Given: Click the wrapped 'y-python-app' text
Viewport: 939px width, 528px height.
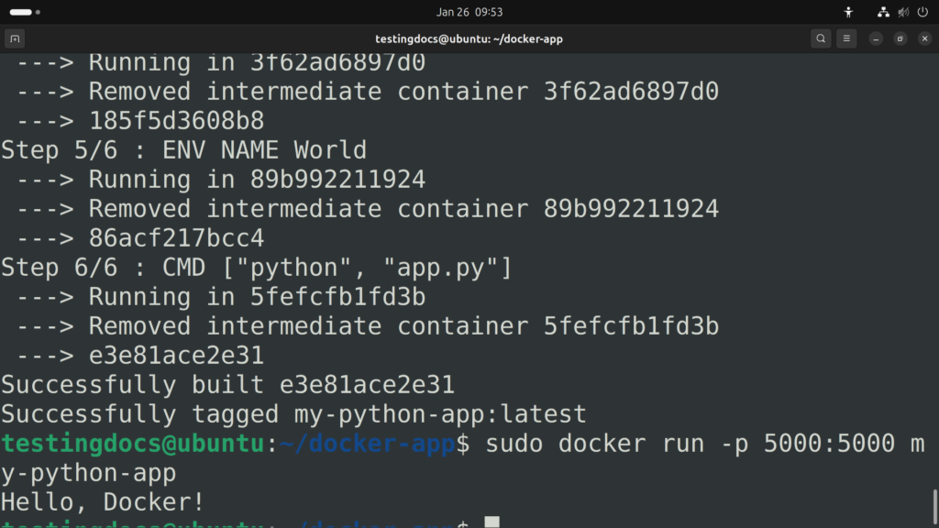Looking at the screenshot, I should click(89, 473).
